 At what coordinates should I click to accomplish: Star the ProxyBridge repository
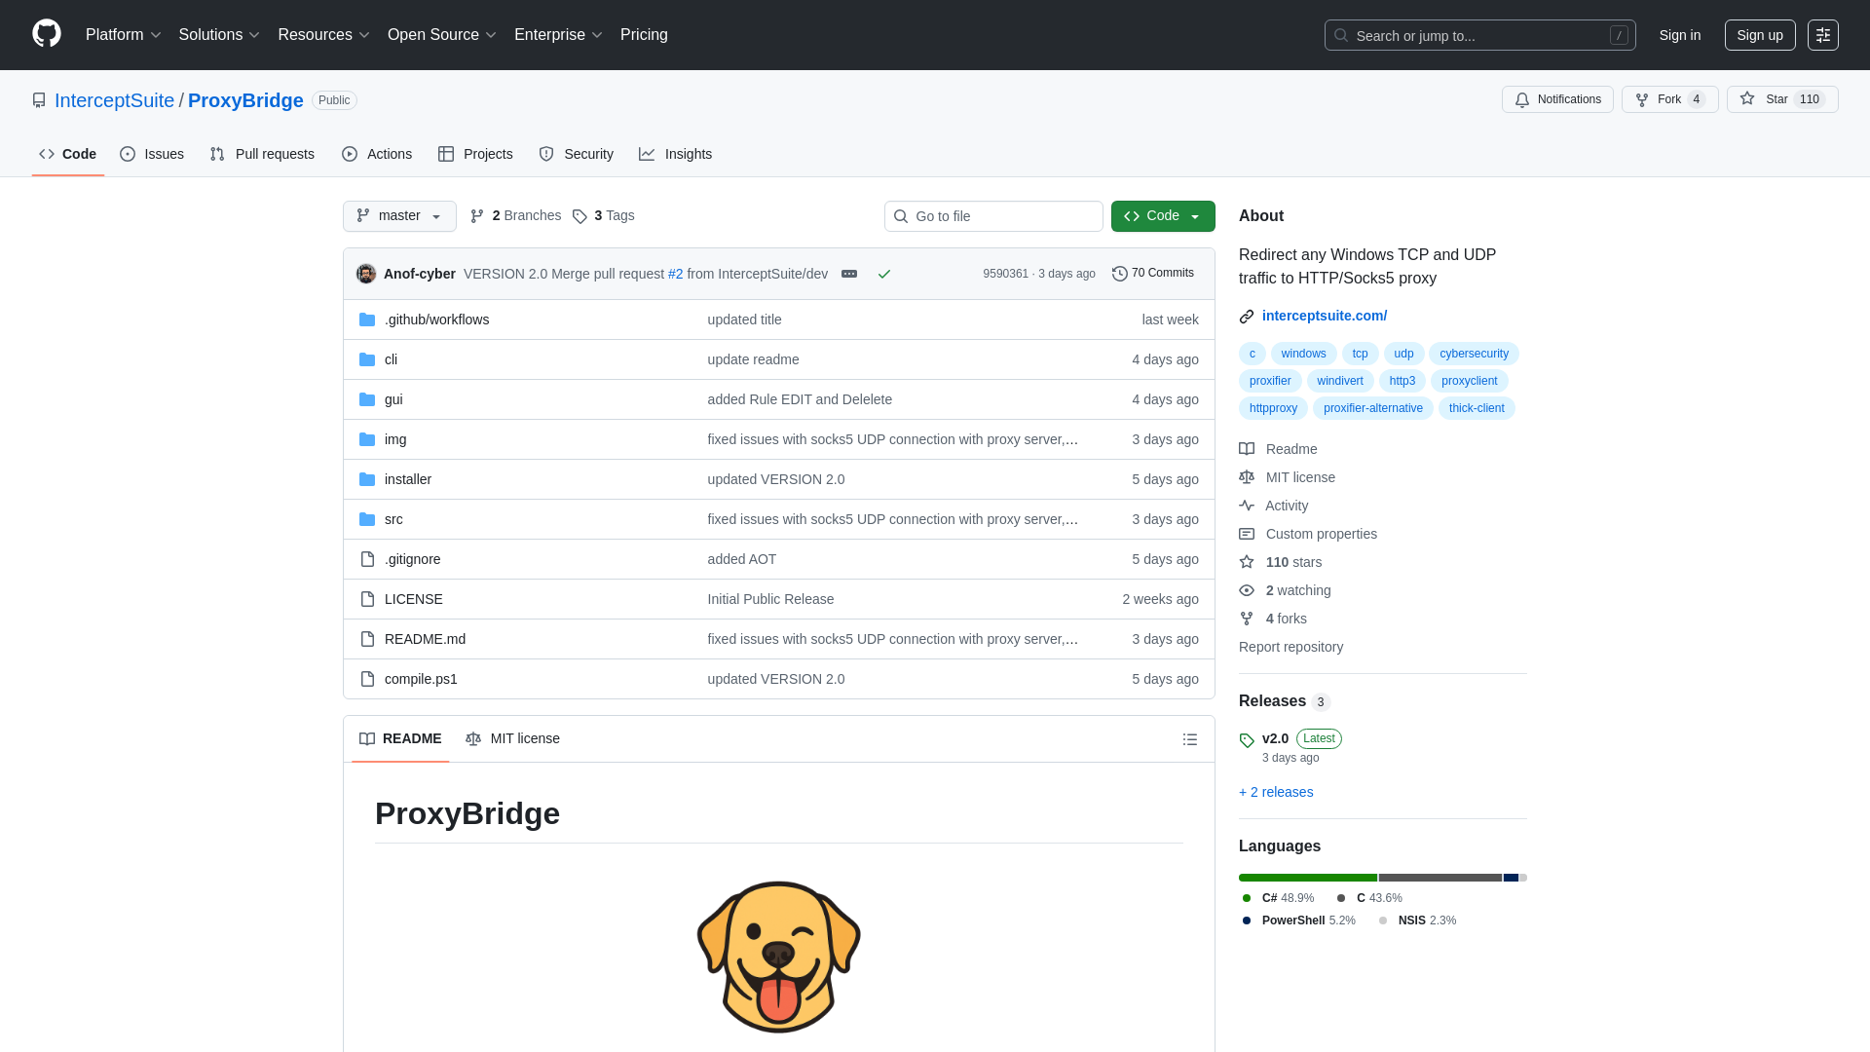(x=1781, y=99)
